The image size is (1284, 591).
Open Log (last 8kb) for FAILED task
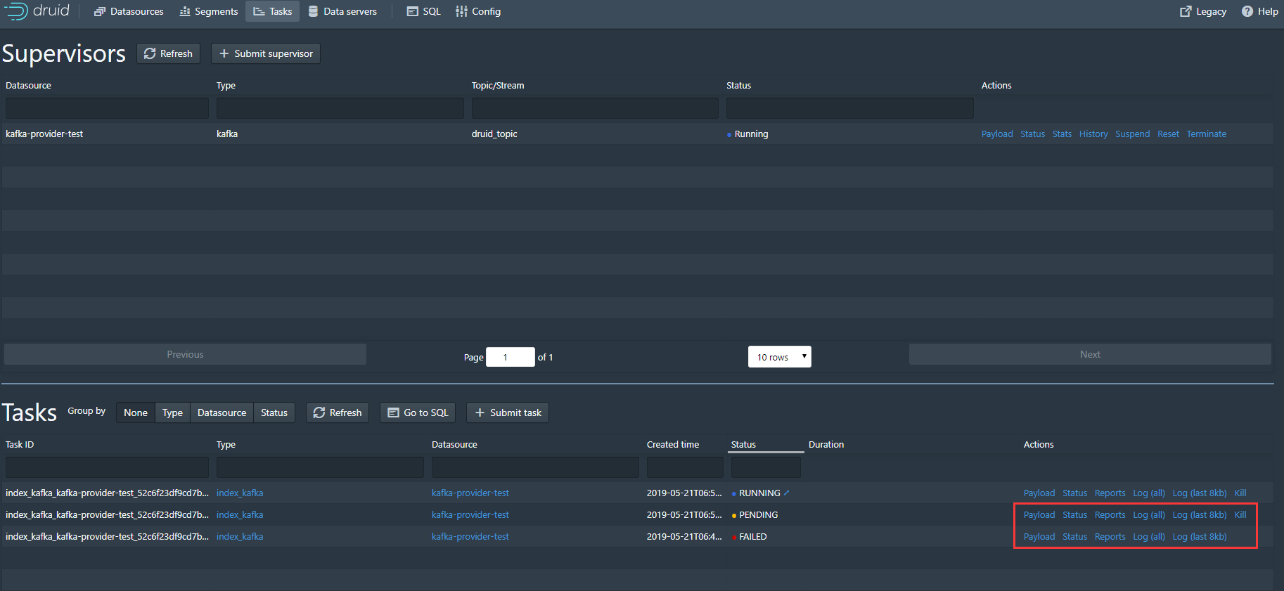click(x=1200, y=537)
